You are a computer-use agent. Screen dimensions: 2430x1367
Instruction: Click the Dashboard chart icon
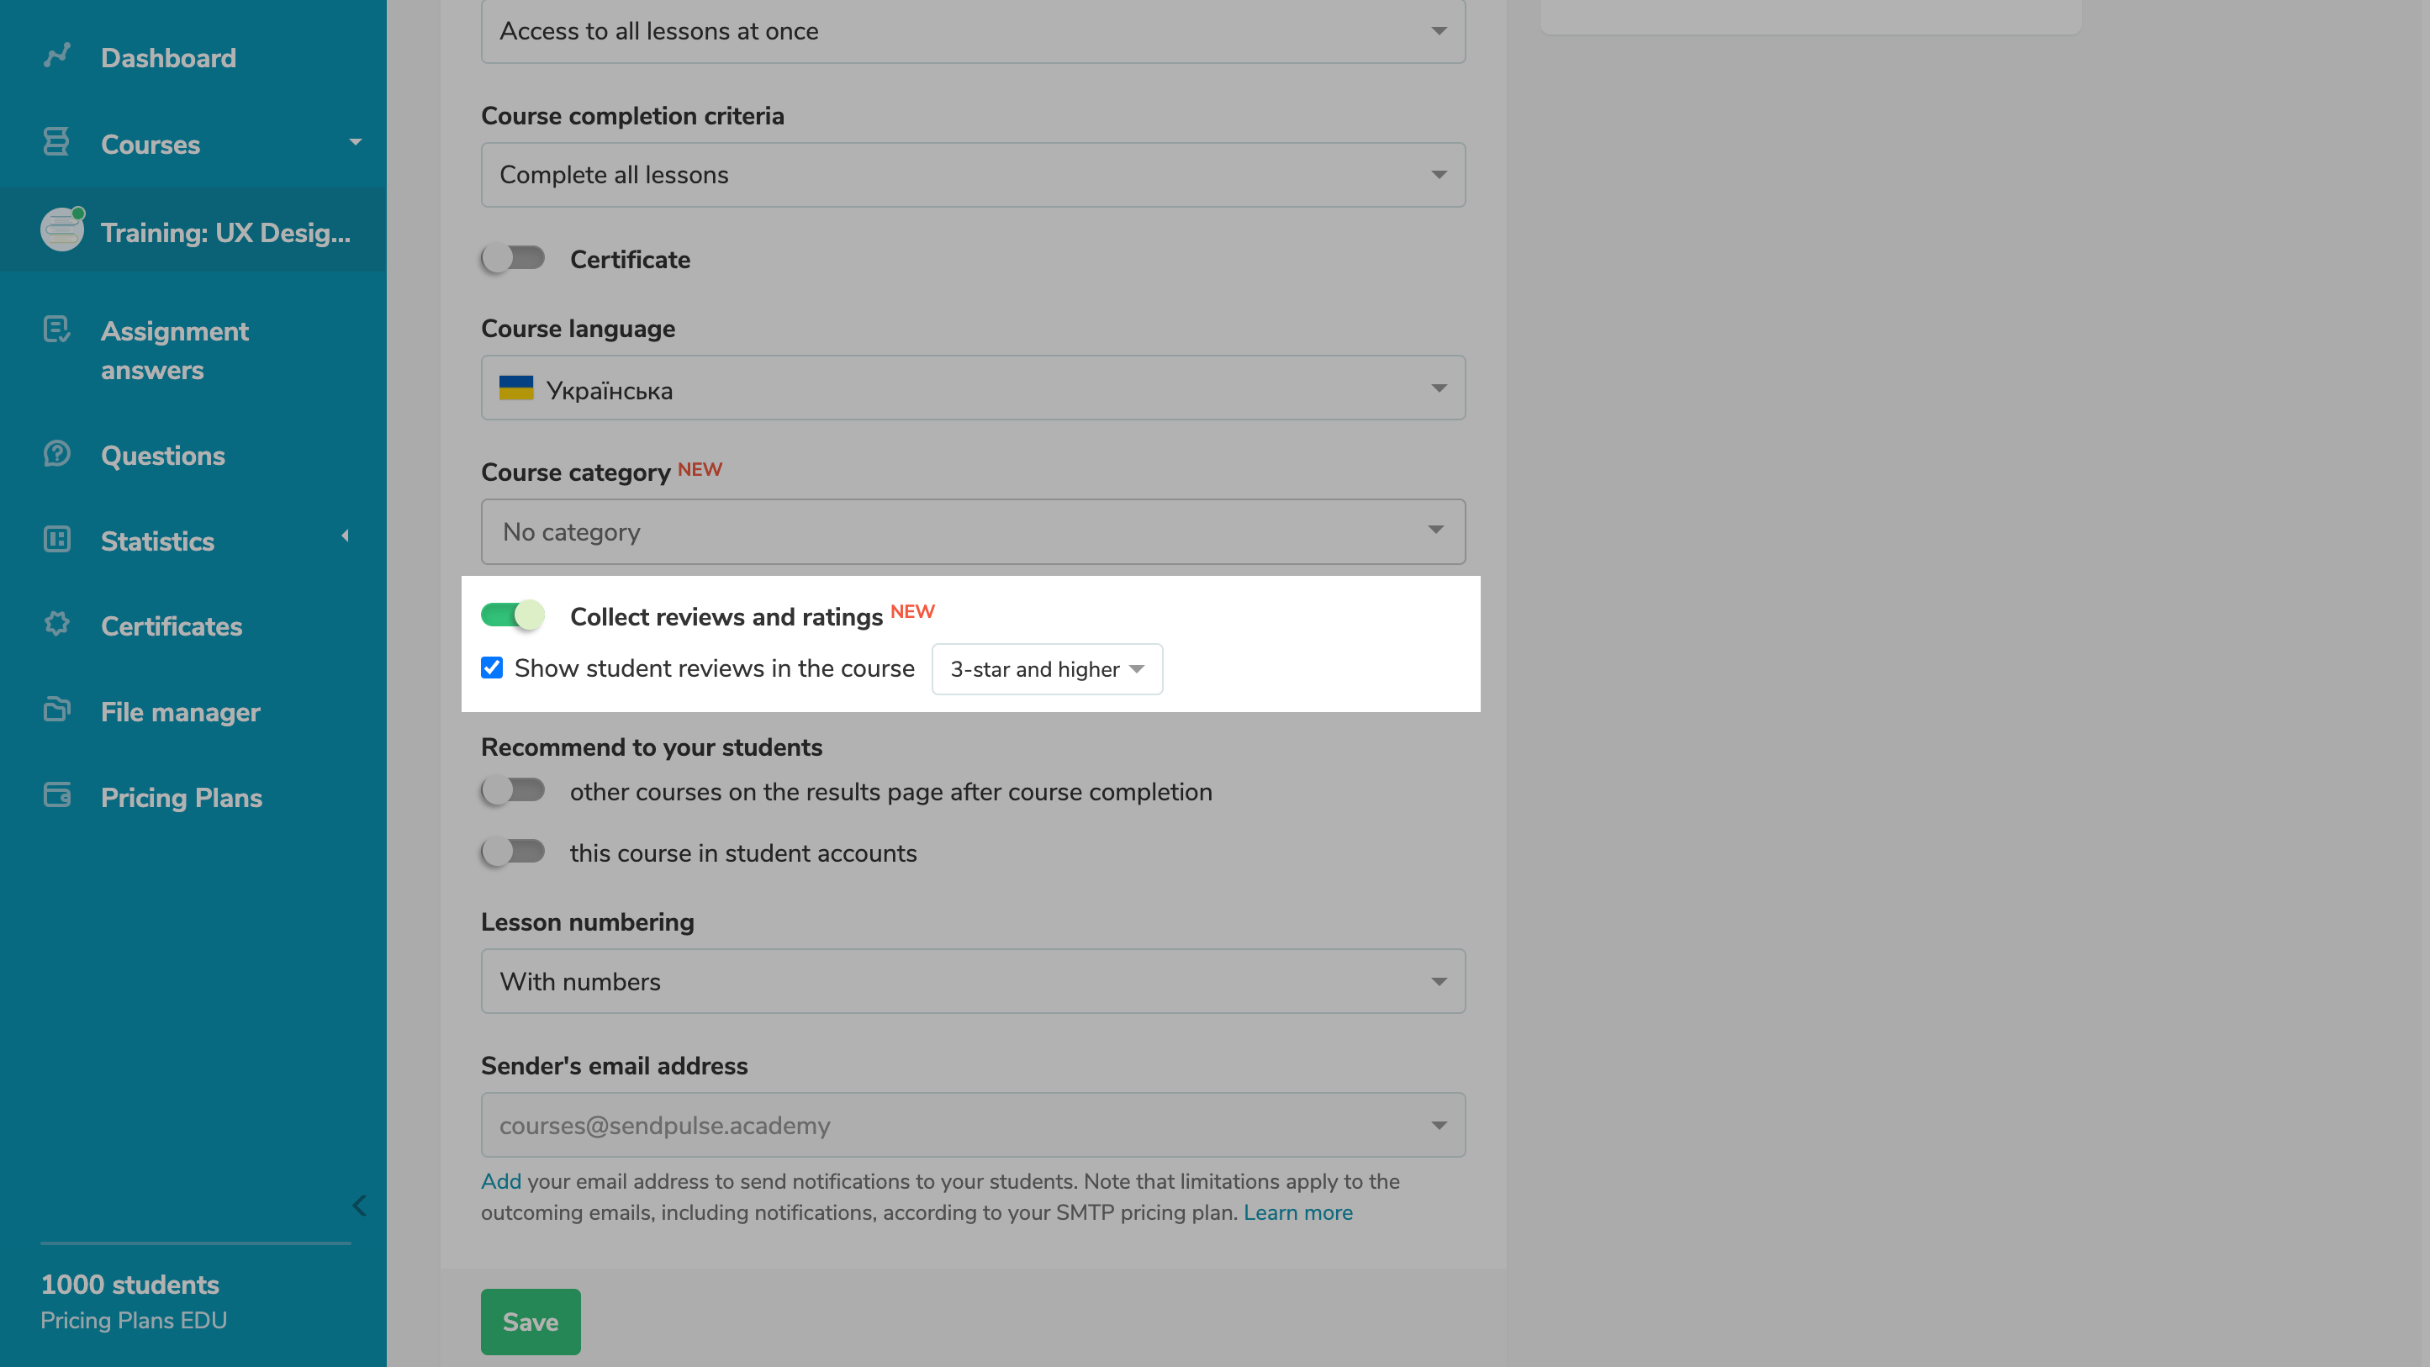pyautogui.click(x=56, y=56)
